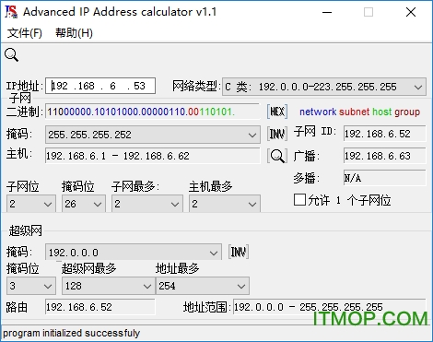Screen dimensions: 433x342
Task: Click the INV button beside the supernet mask
Action: (239, 253)
